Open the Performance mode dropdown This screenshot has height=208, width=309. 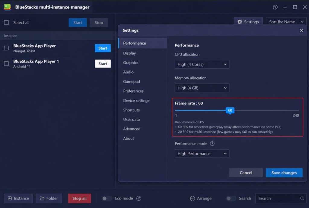click(202, 154)
